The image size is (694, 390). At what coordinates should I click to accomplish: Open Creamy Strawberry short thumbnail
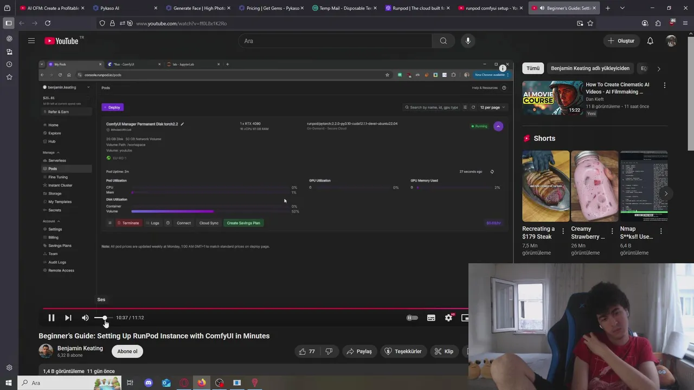pyautogui.click(x=595, y=186)
